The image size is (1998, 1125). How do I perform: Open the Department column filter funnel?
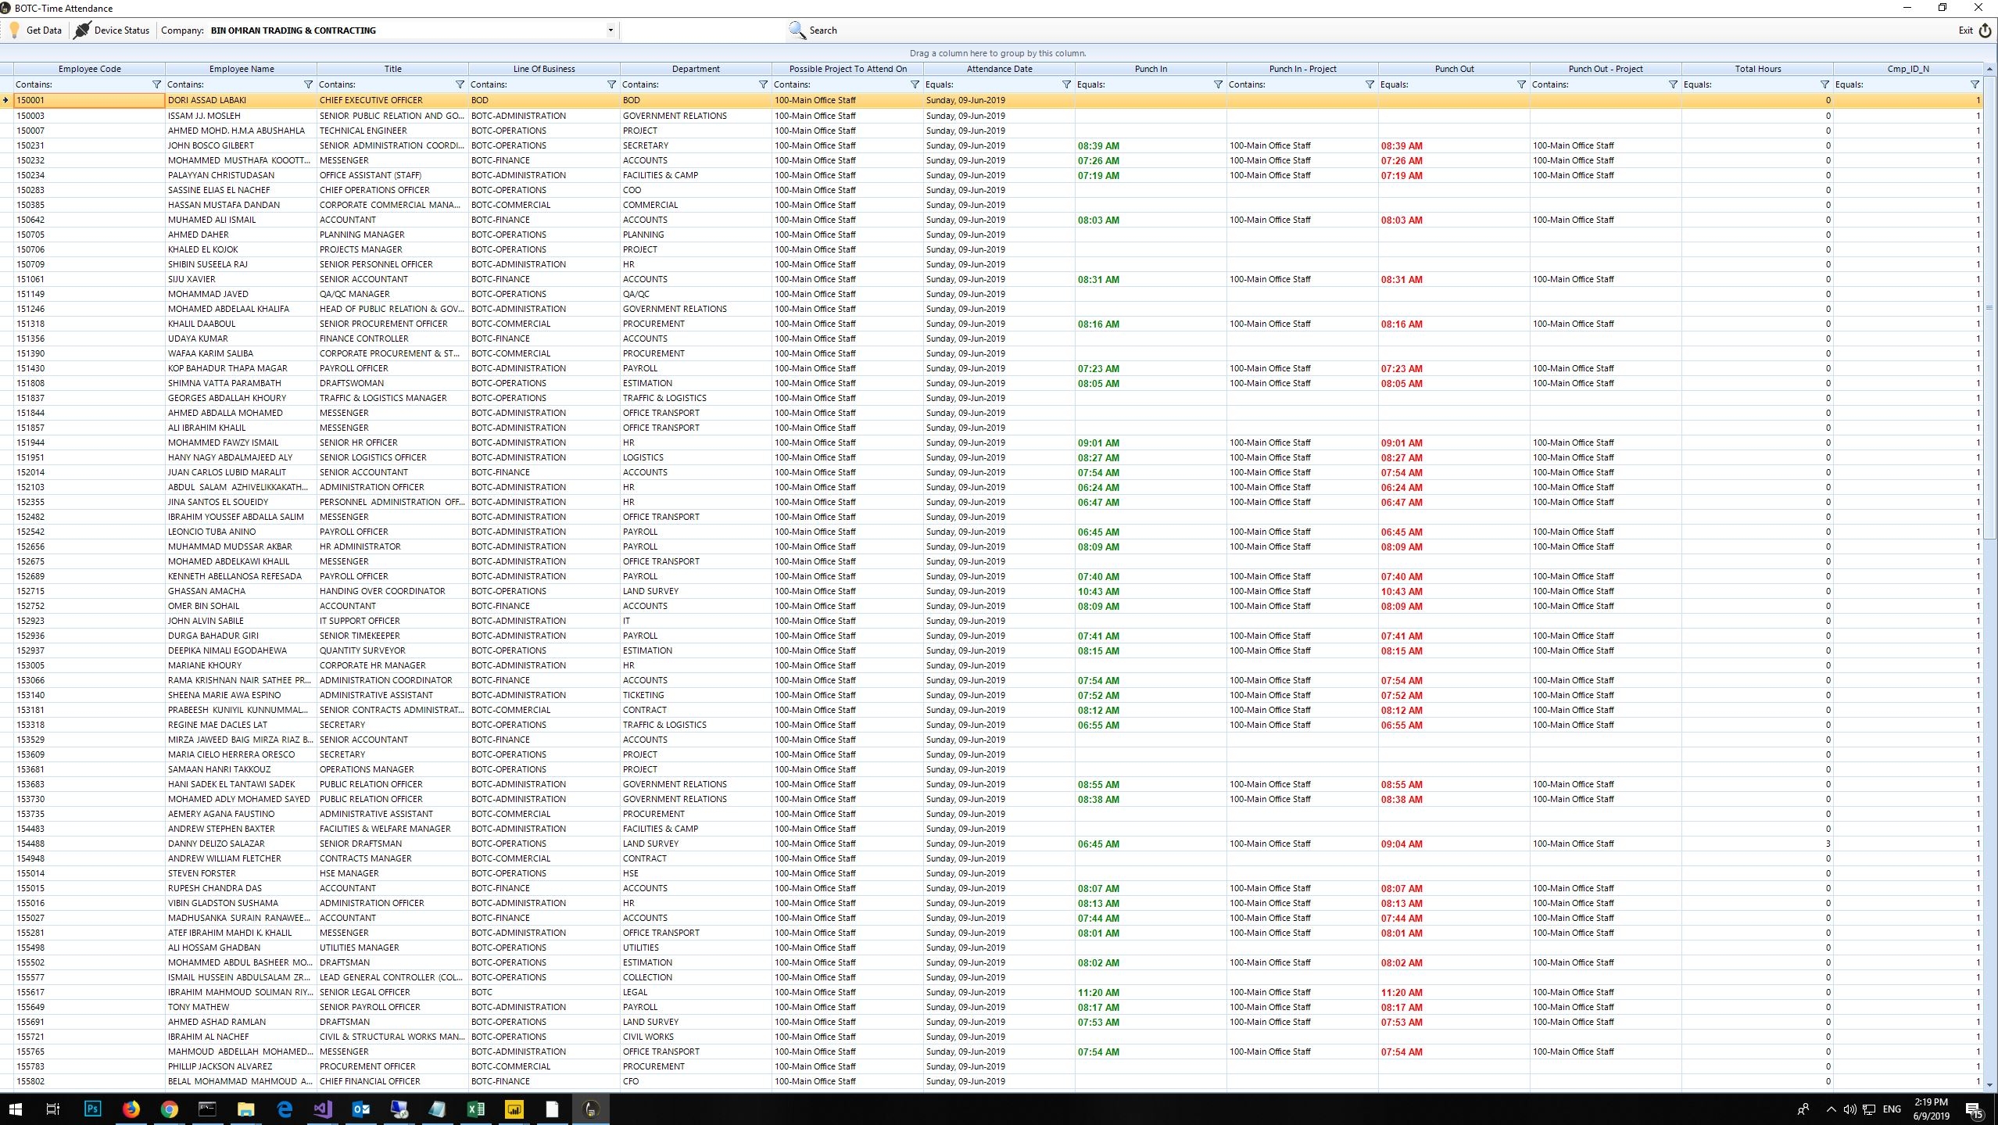click(x=763, y=84)
